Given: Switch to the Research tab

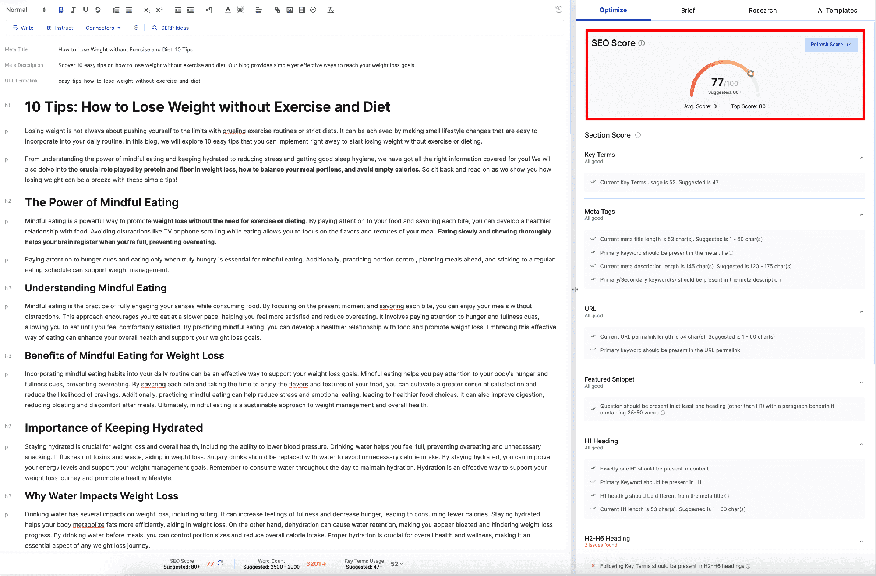Looking at the screenshot, I should click(x=762, y=10).
